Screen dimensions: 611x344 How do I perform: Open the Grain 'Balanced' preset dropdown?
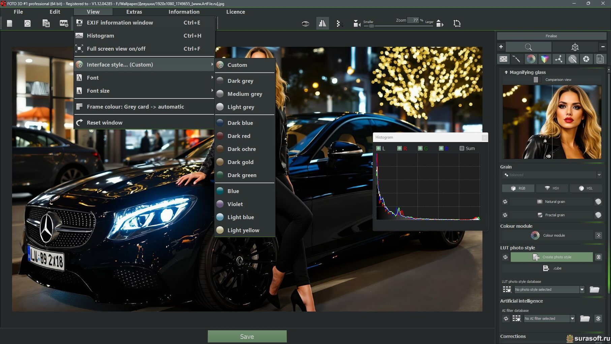(599, 175)
